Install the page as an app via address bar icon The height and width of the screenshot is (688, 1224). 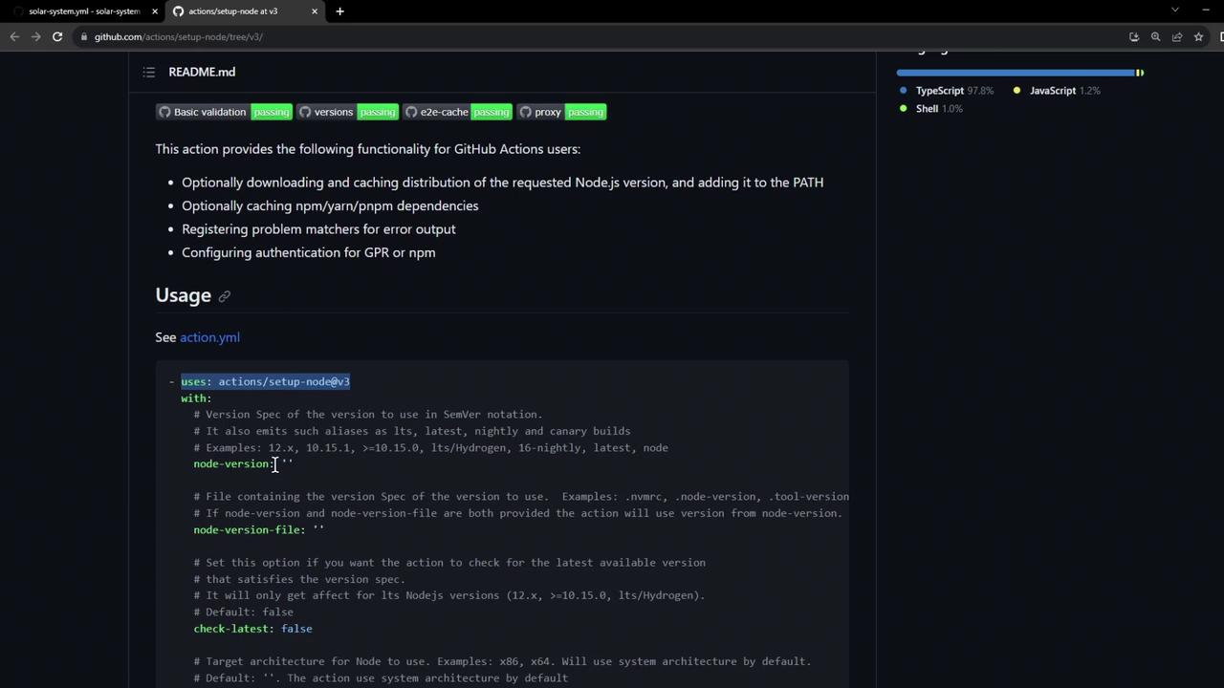1134,36
